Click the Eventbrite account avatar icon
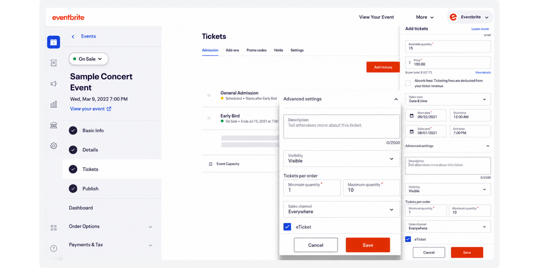Image resolution: width=546 pixels, height=273 pixels. [453, 17]
